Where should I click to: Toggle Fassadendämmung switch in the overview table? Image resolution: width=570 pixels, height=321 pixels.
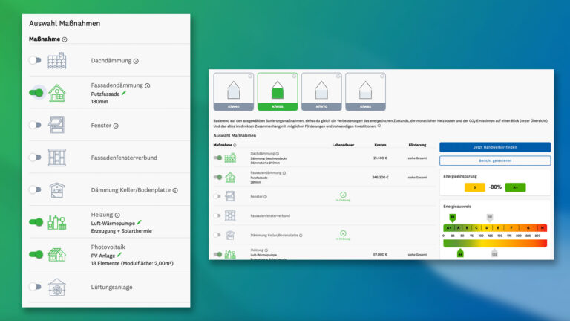pos(217,178)
